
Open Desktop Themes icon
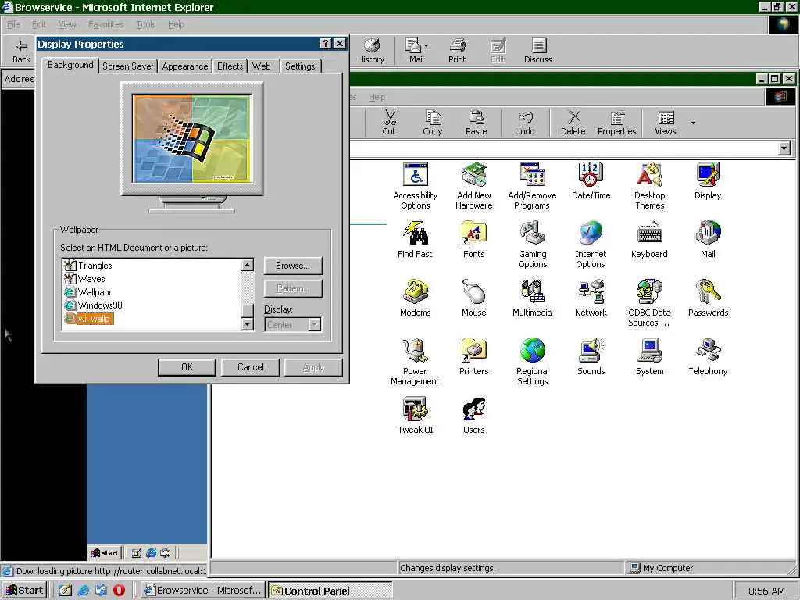tap(649, 186)
